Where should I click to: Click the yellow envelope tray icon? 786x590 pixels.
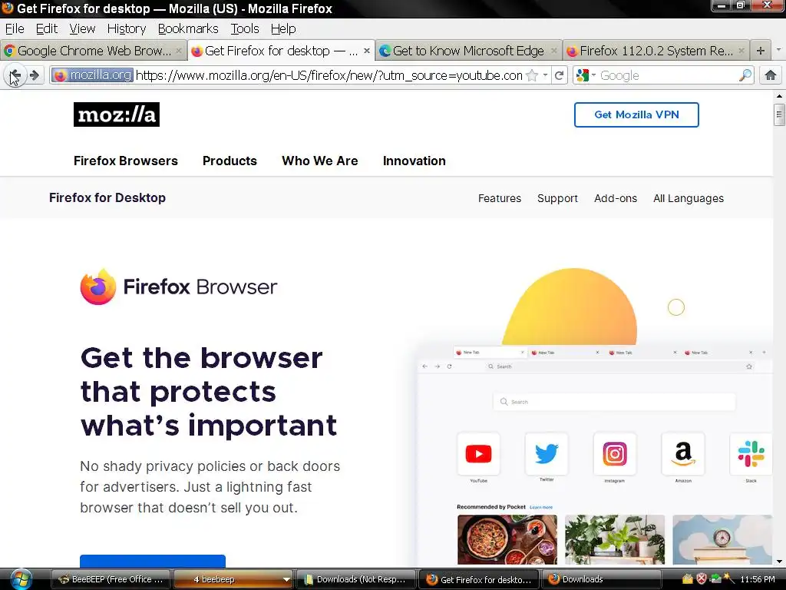click(x=688, y=579)
